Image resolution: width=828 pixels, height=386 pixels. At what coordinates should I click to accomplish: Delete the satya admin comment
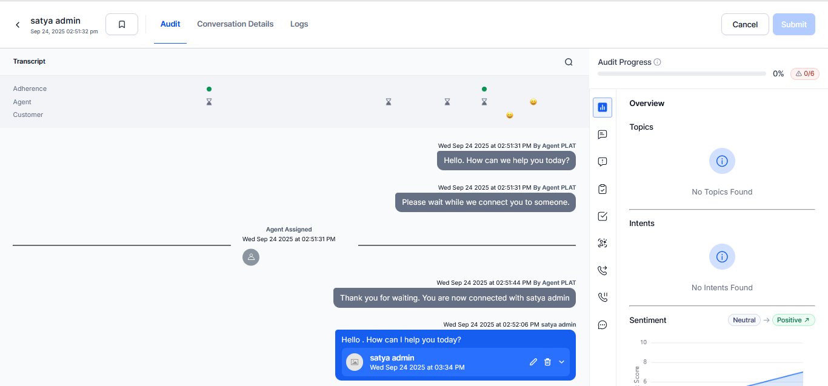click(547, 362)
